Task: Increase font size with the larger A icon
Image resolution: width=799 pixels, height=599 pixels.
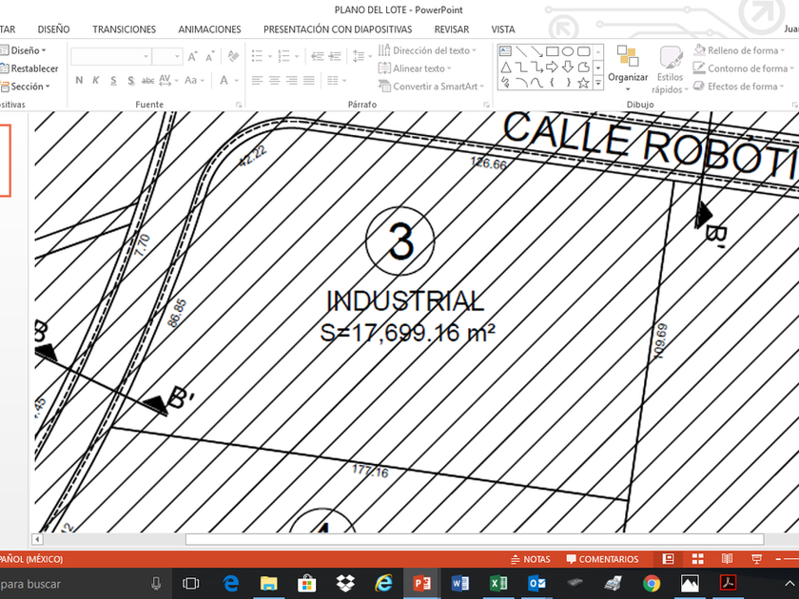Action: 192,56
